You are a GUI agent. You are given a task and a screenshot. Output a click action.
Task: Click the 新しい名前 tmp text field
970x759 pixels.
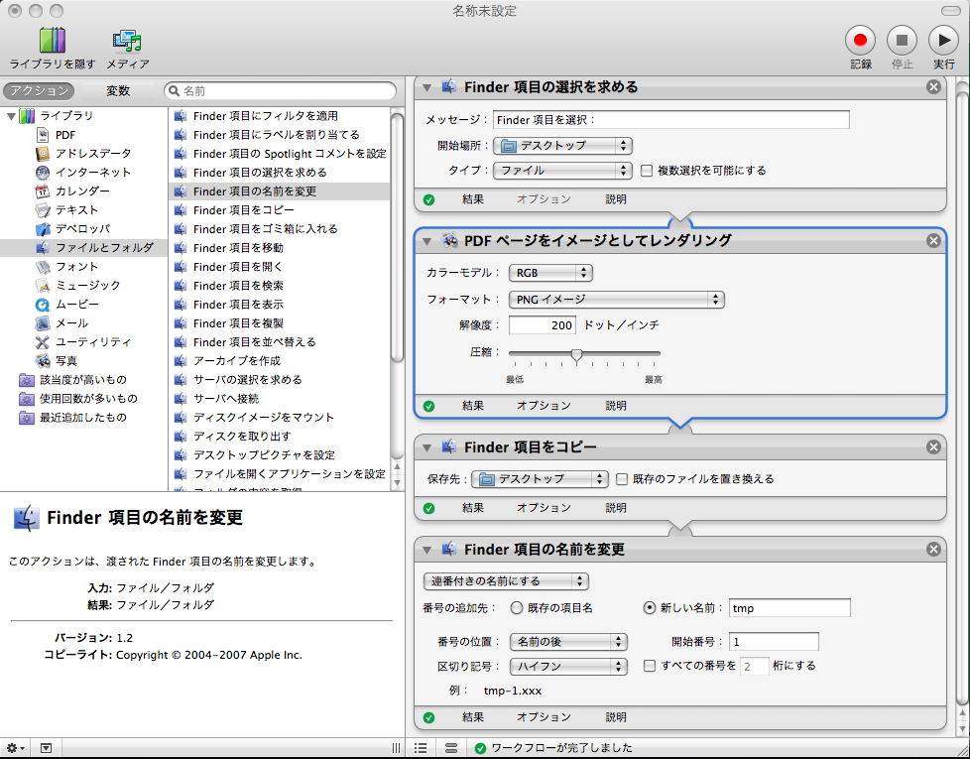(x=789, y=608)
